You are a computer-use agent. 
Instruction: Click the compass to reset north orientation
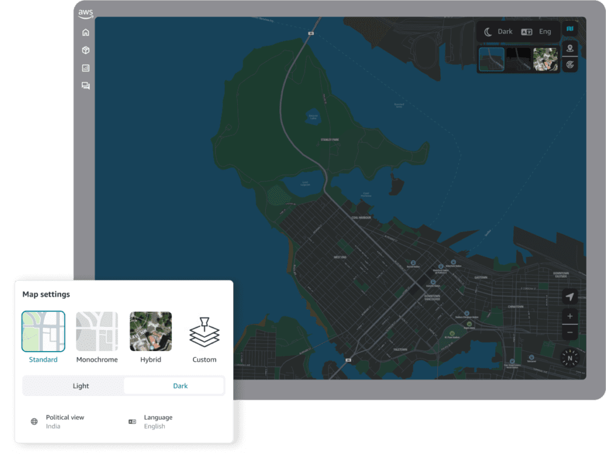(x=569, y=359)
